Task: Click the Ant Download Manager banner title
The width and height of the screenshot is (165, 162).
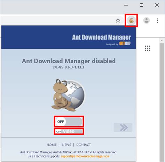Action: click(101, 37)
